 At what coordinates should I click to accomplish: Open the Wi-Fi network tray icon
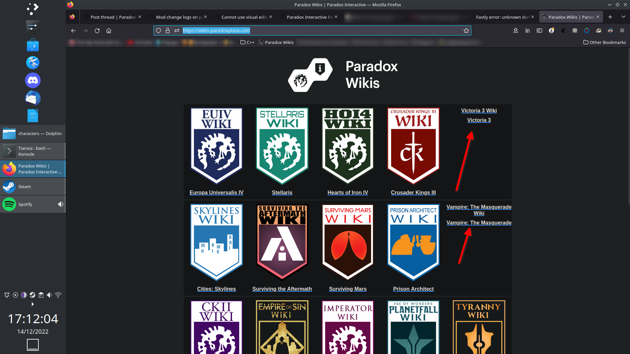tap(58, 295)
